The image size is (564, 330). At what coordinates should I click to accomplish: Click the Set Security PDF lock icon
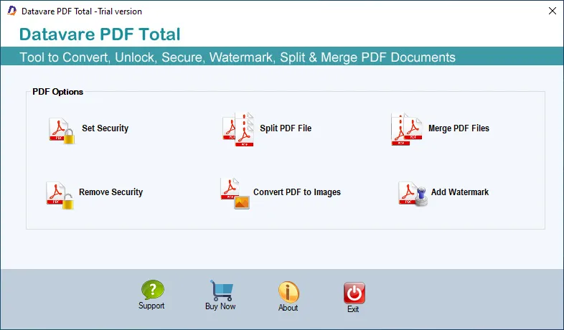62,131
